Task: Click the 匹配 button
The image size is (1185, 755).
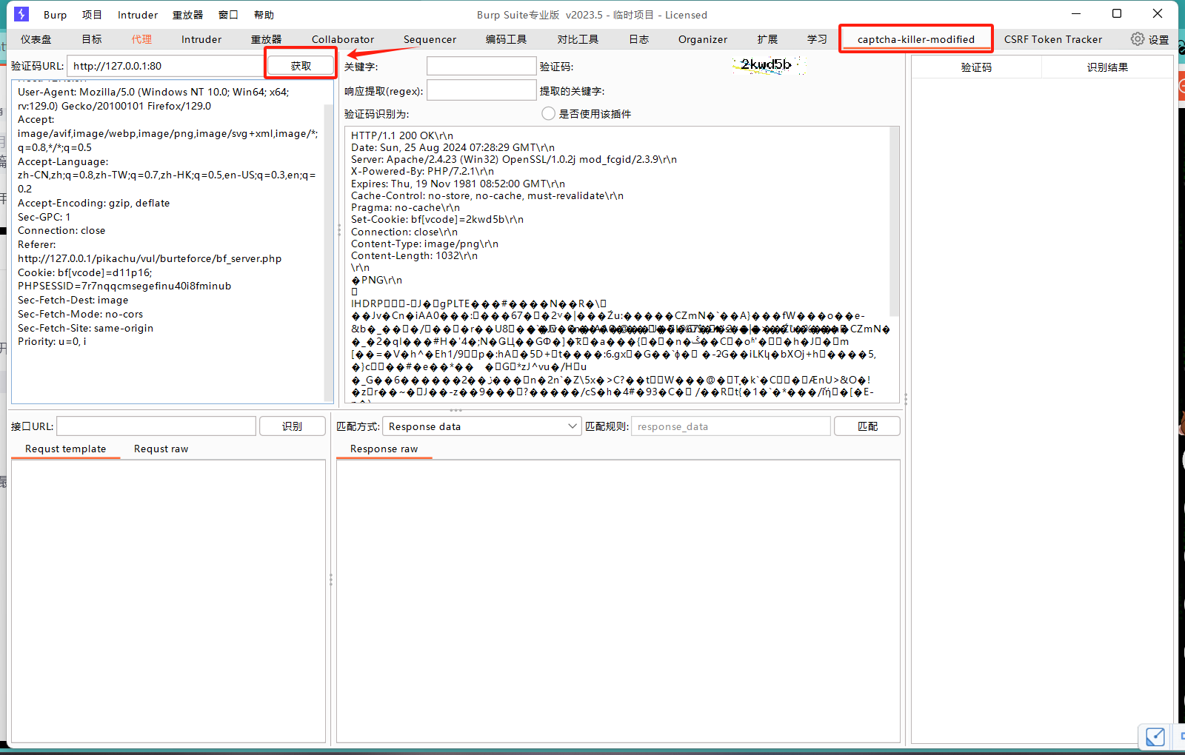Action: pos(867,426)
